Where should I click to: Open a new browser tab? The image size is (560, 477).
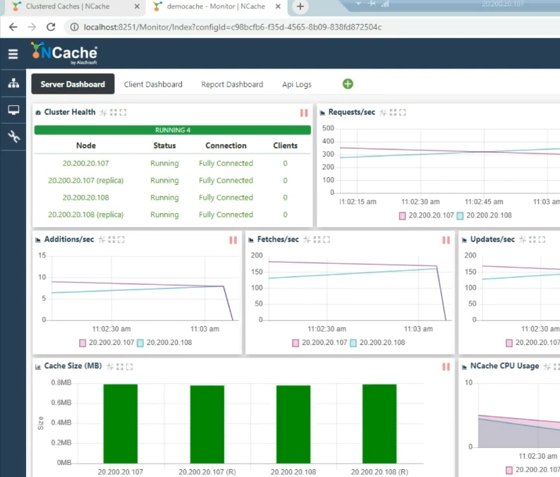(x=300, y=6)
